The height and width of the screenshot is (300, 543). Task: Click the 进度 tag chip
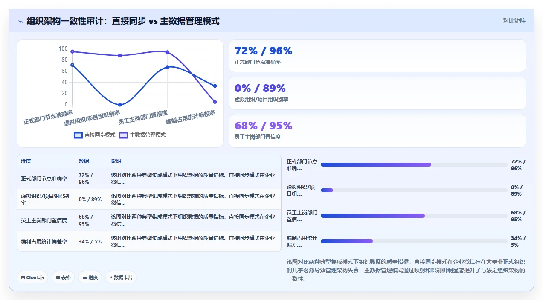pos(90,277)
